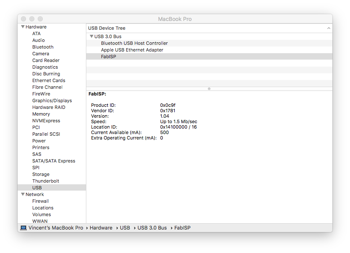Viewport: 350px width, 253px height.
Task: Select NVMExpress in sidebar
Action: 46,121
